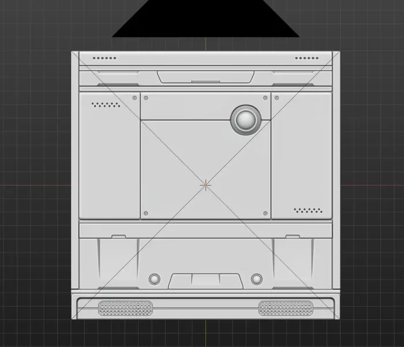404x347 pixels.
Task: Click the orange object origin point
Action: [205, 185]
